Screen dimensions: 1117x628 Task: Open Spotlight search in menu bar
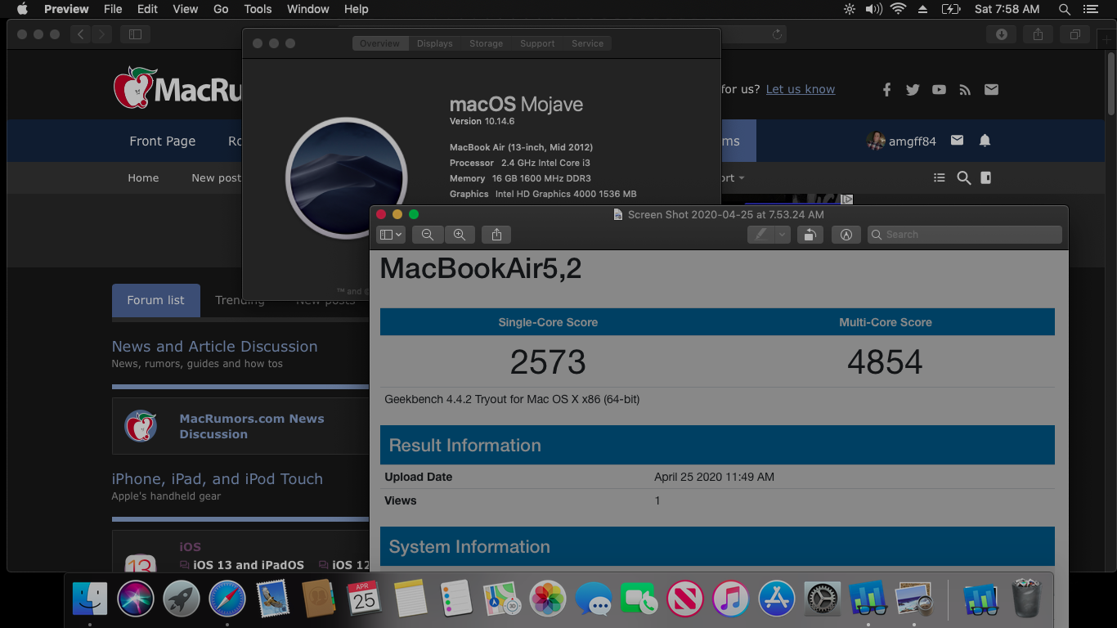[1064, 9]
